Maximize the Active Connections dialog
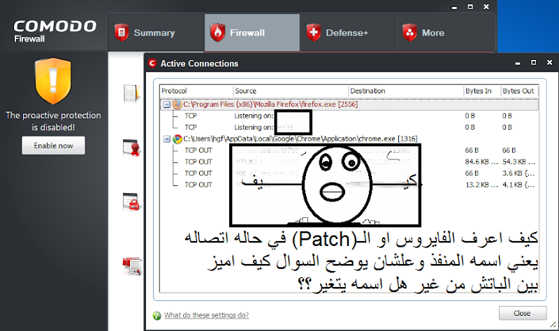This screenshot has height=331, width=559. tap(533, 62)
